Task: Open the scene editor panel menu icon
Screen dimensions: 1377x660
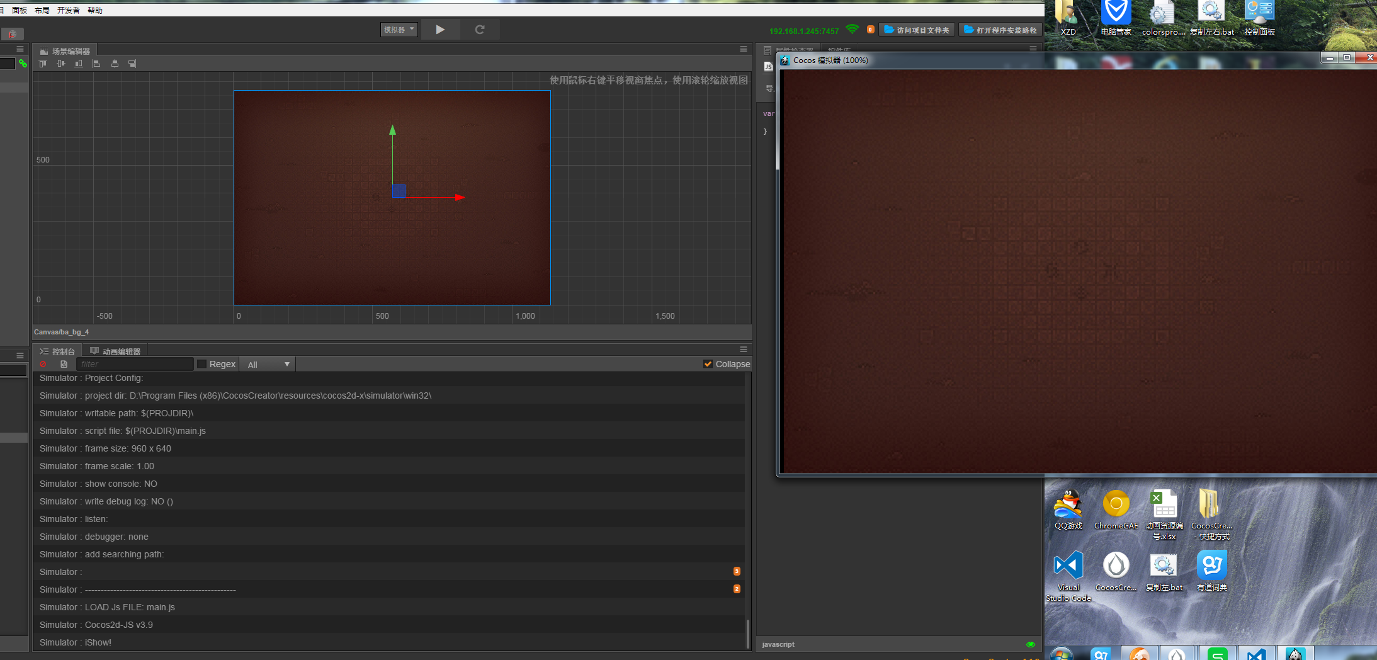Action: (x=743, y=49)
